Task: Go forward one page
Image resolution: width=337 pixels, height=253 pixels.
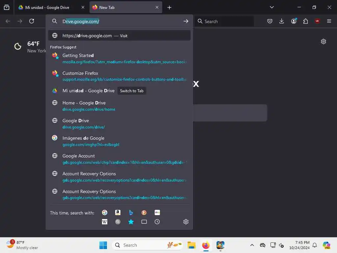Action: [x=20, y=21]
